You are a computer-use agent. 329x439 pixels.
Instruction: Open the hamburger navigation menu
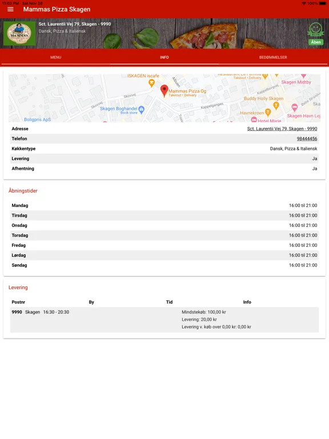(10, 9)
